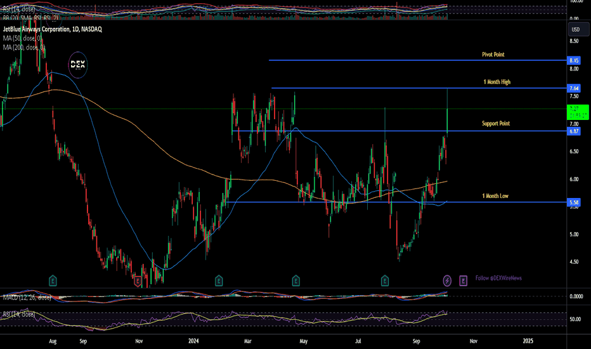This screenshot has width=591, height=349.
Task: Click the 5.58 one month low price tag
Action: pos(574,202)
